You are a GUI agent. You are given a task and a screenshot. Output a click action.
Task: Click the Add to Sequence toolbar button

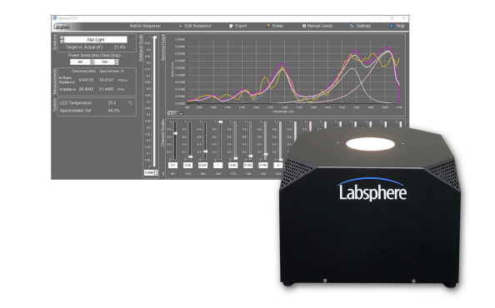click(x=142, y=26)
